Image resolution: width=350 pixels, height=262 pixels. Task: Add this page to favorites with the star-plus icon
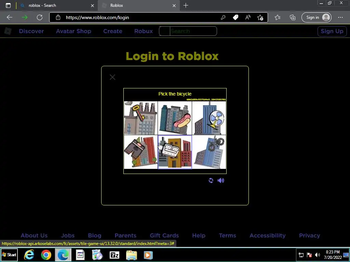coord(260,17)
